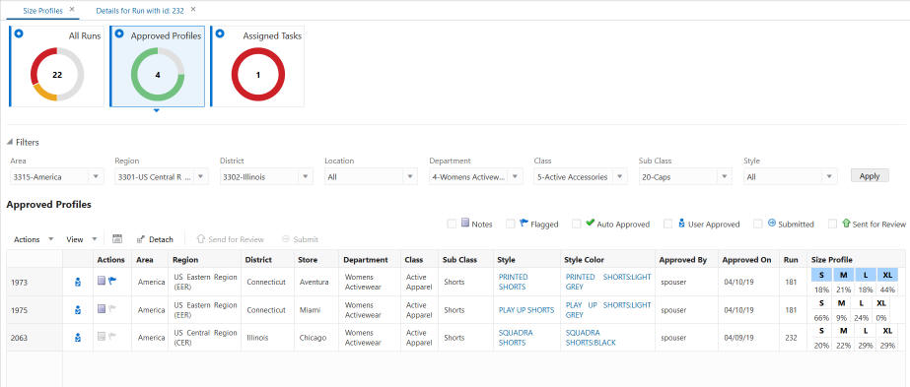
Task: Switch to Details for Run 232 tab
Action: [x=140, y=11]
